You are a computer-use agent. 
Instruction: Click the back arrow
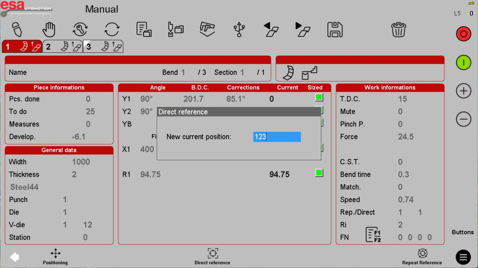[14, 257]
